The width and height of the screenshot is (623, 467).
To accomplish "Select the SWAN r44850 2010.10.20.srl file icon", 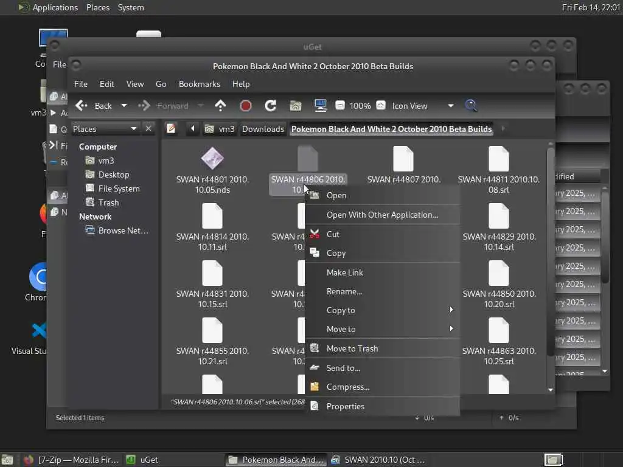I will (499, 273).
